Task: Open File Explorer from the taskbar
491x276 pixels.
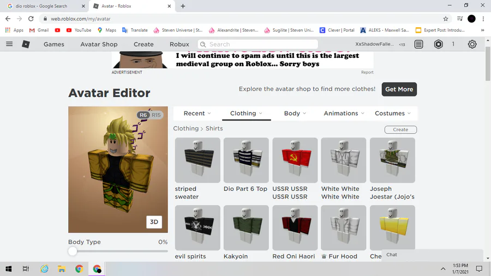Action: pyautogui.click(x=61, y=269)
